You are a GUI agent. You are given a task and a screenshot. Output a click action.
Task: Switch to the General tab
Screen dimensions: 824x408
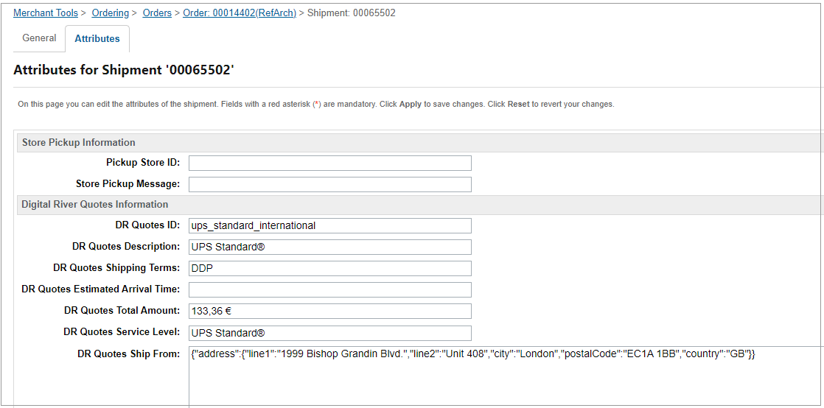point(39,38)
